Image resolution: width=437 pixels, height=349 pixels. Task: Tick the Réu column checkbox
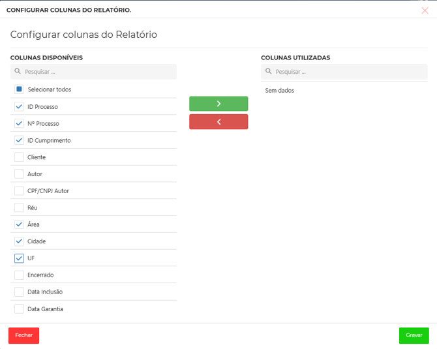pyautogui.click(x=20, y=207)
